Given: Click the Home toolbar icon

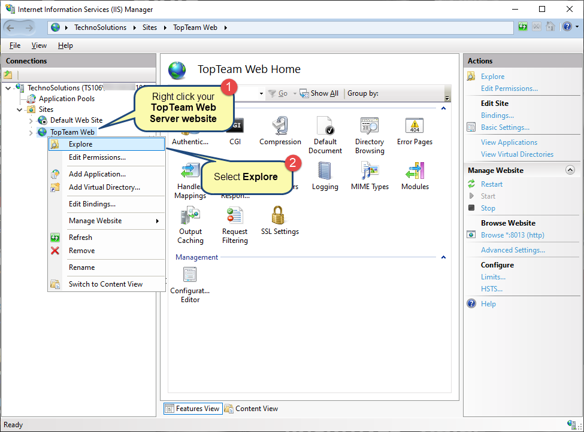Looking at the screenshot, I should click(550, 27).
